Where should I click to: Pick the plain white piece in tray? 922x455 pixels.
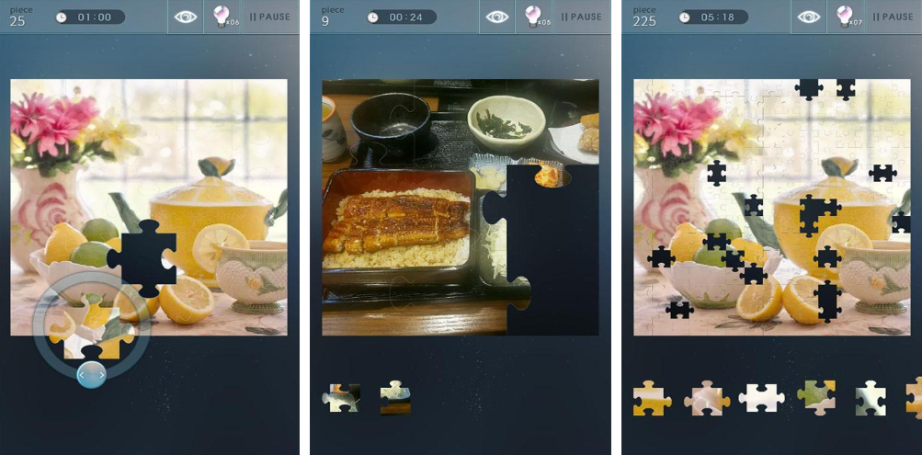[761, 398]
